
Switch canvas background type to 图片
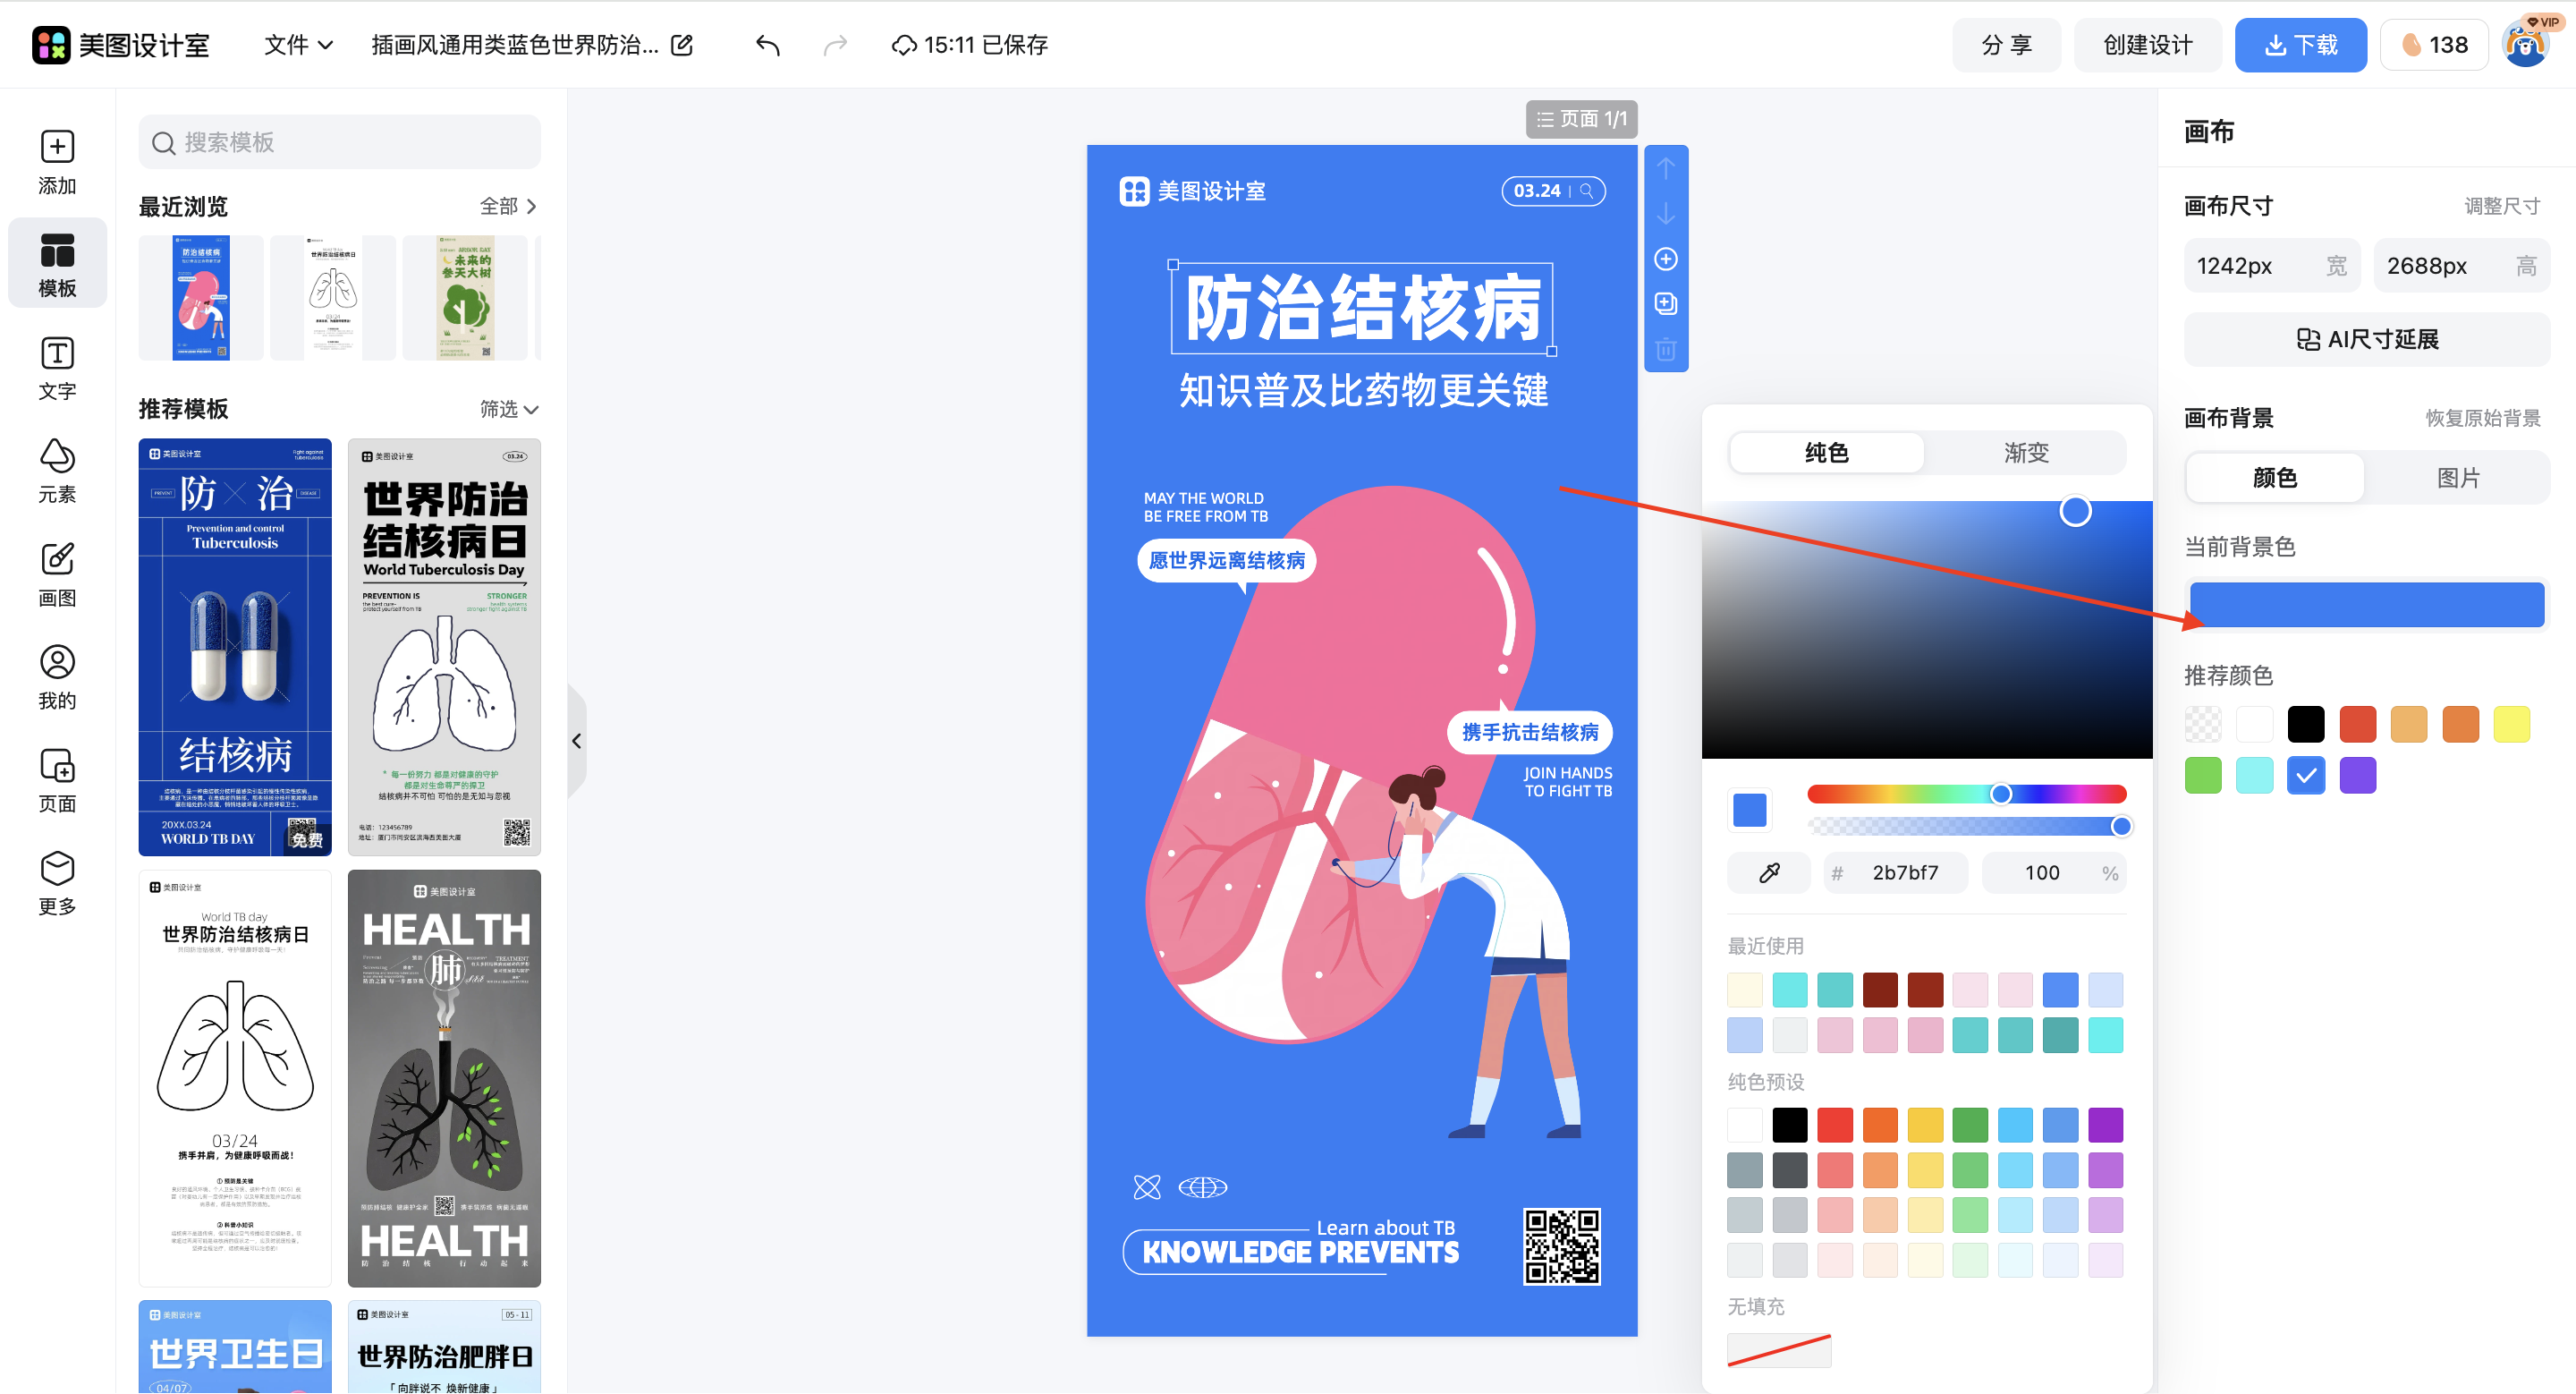[x=2460, y=477]
